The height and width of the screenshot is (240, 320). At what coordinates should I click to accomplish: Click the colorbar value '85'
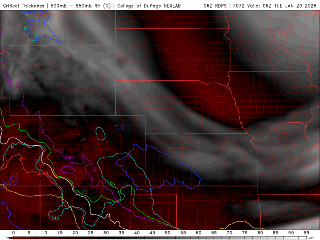276,233
